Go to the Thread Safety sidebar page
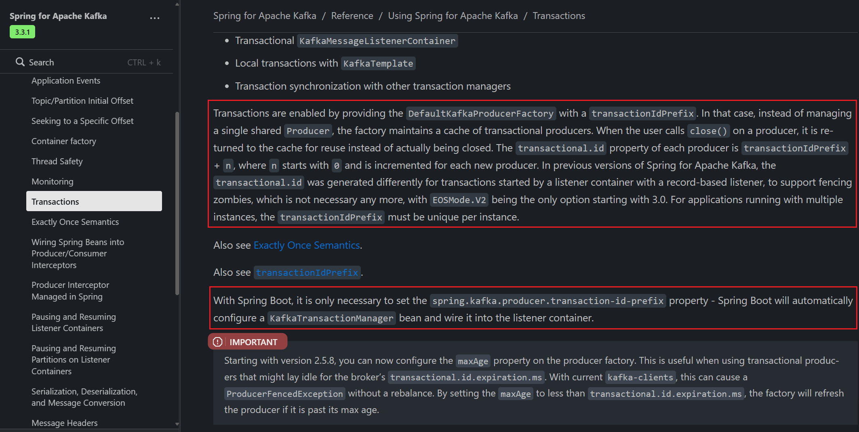The width and height of the screenshot is (859, 432). 57,161
